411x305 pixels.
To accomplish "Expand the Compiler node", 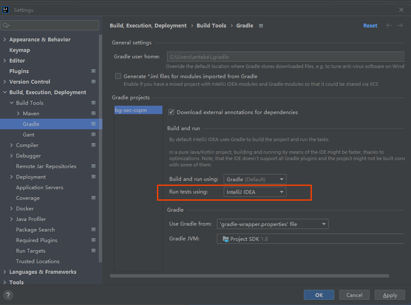I will [x=11, y=145].
